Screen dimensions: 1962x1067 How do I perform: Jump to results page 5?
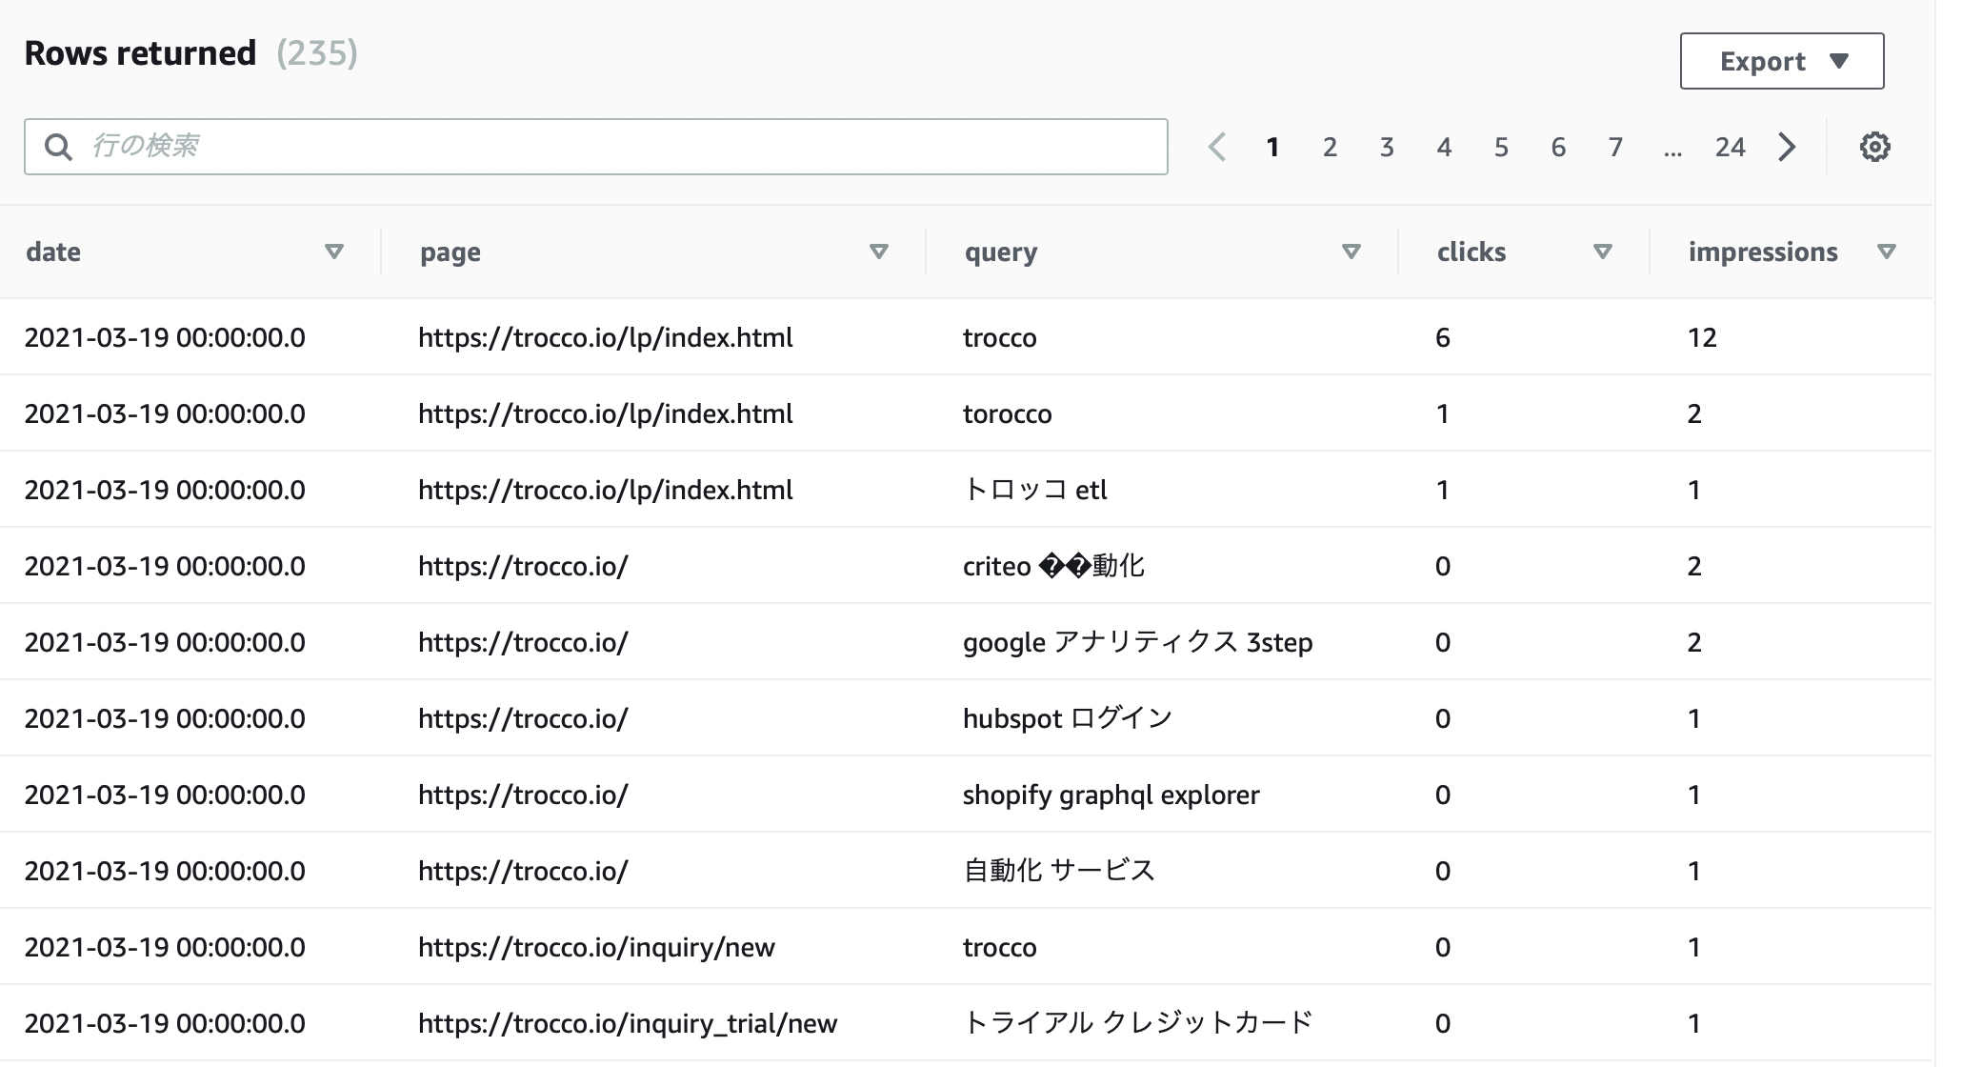pyautogui.click(x=1501, y=147)
